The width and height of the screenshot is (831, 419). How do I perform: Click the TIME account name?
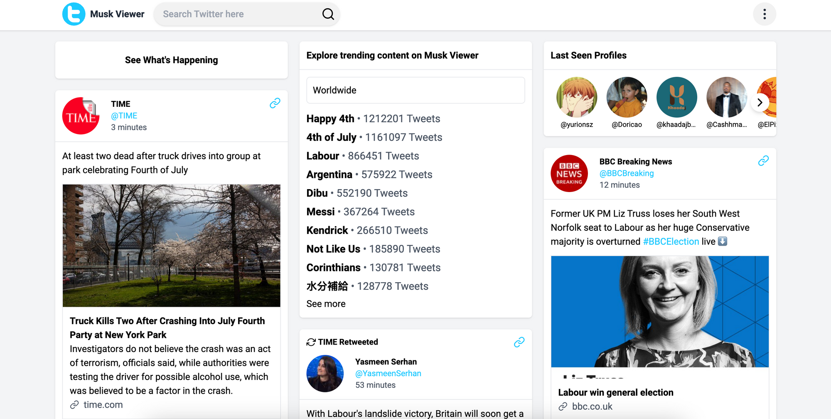[x=120, y=104]
